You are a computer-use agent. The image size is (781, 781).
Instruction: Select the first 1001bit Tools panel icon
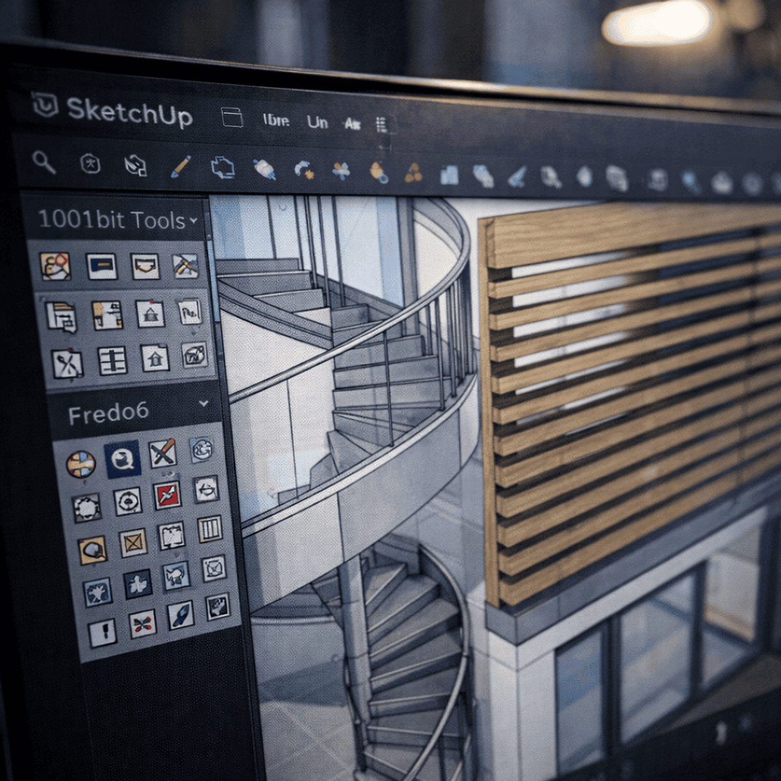click(x=55, y=266)
